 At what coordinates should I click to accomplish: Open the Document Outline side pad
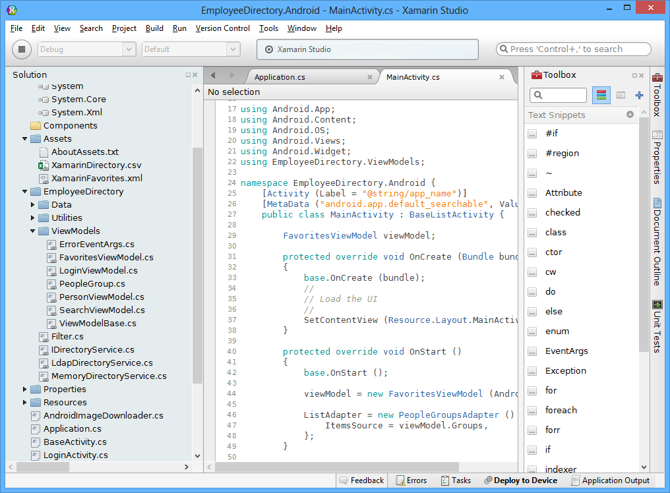(657, 241)
